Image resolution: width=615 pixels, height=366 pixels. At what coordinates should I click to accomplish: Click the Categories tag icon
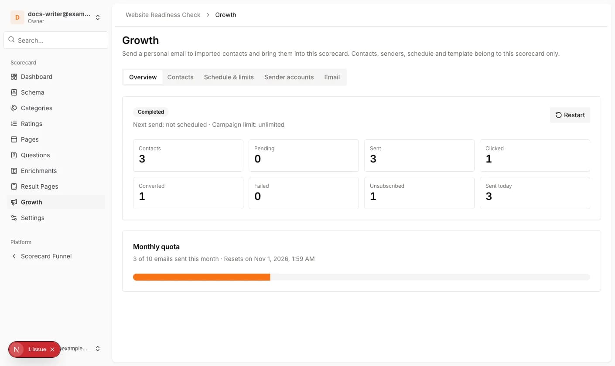(x=14, y=108)
